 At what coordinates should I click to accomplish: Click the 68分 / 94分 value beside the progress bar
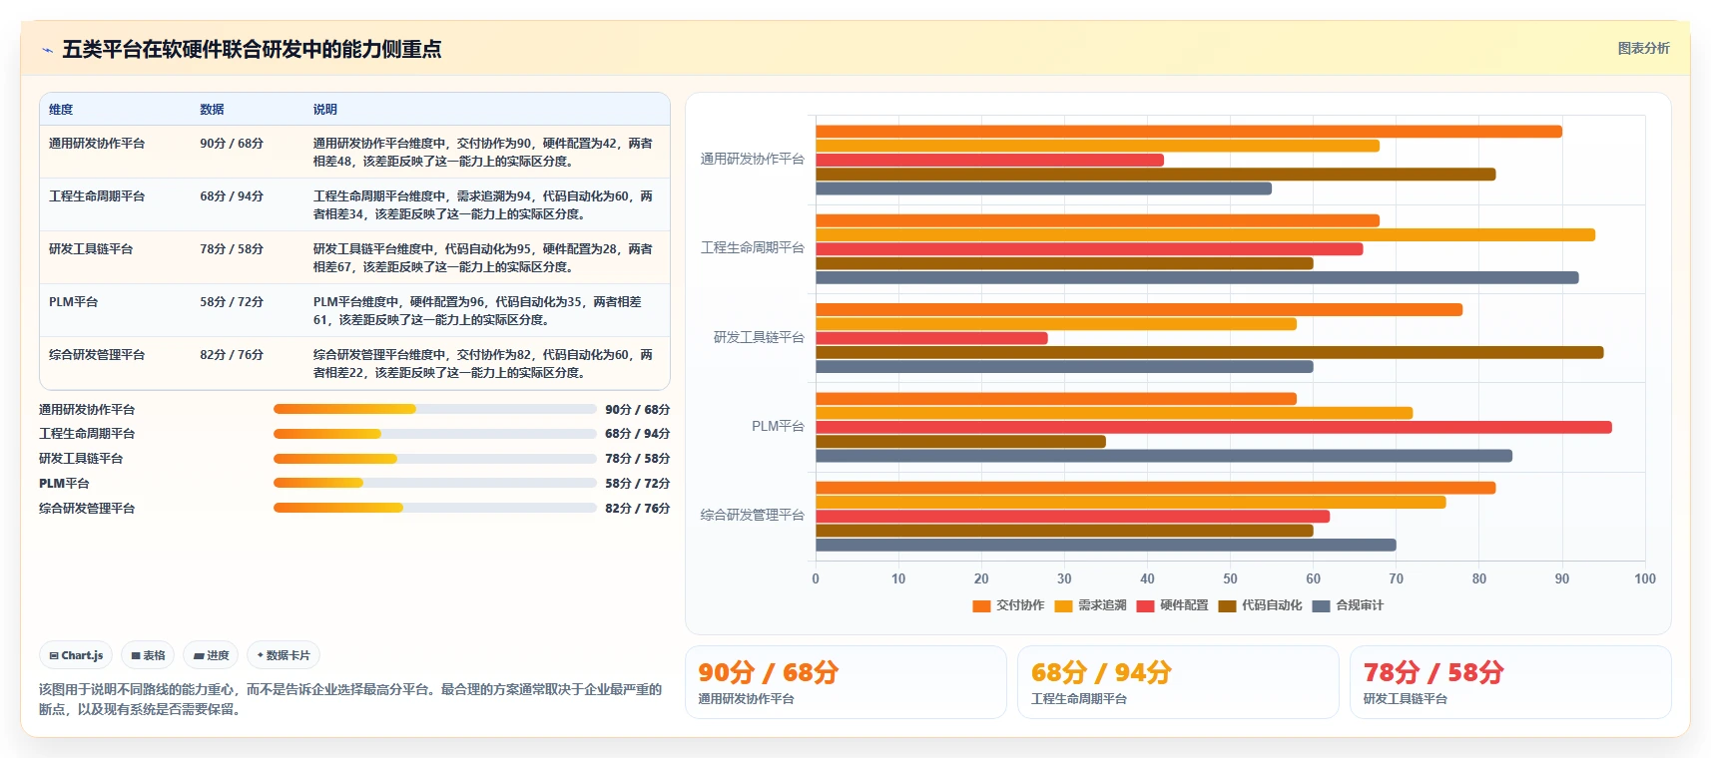(x=637, y=434)
